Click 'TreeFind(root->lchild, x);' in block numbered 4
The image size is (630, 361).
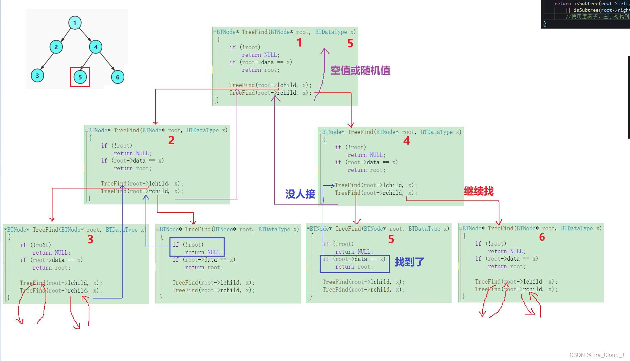[376, 185]
